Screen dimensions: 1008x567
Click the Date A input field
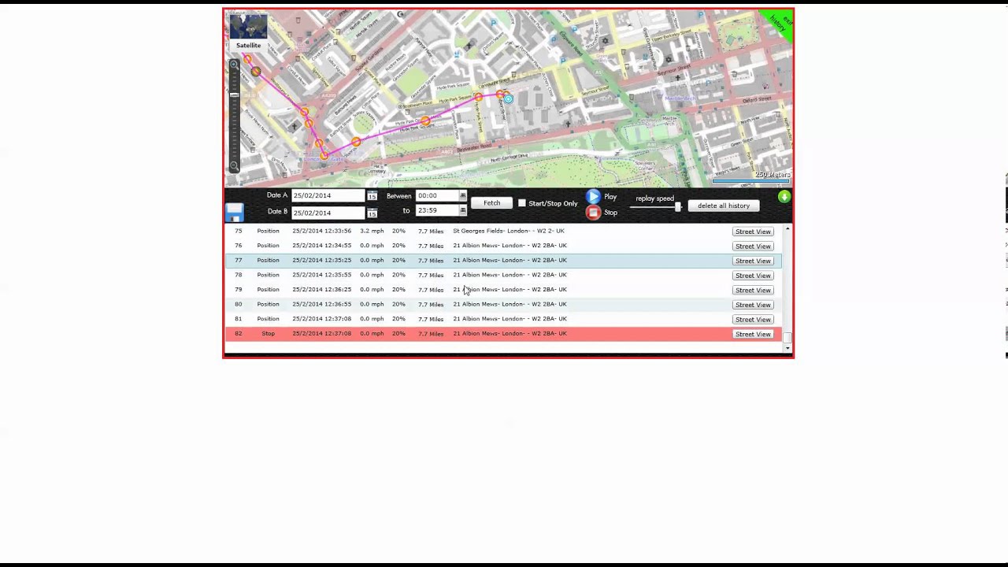(x=328, y=195)
